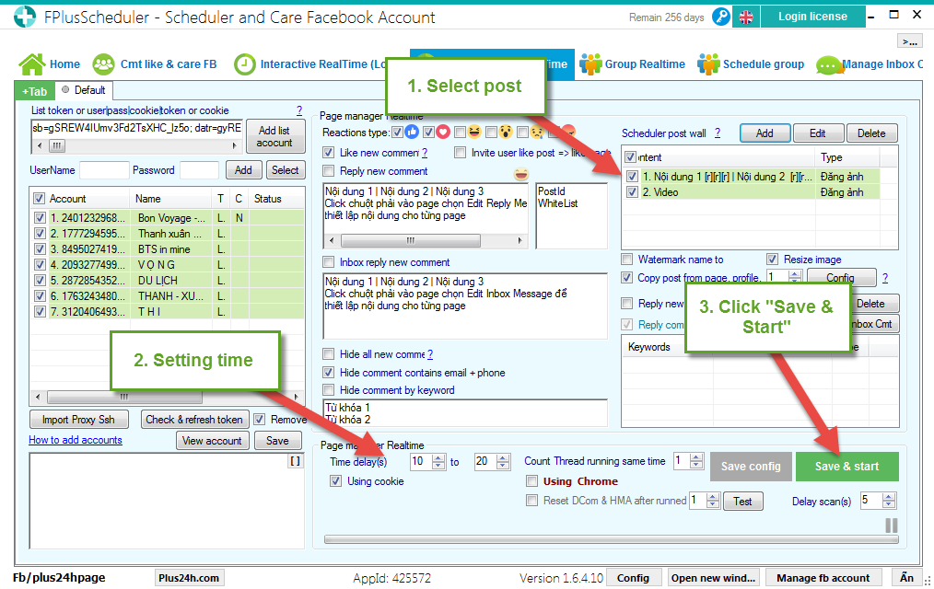The width and height of the screenshot is (934, 589).
Task: Switch to Group Realtime tab
Action: coord(632,64)
